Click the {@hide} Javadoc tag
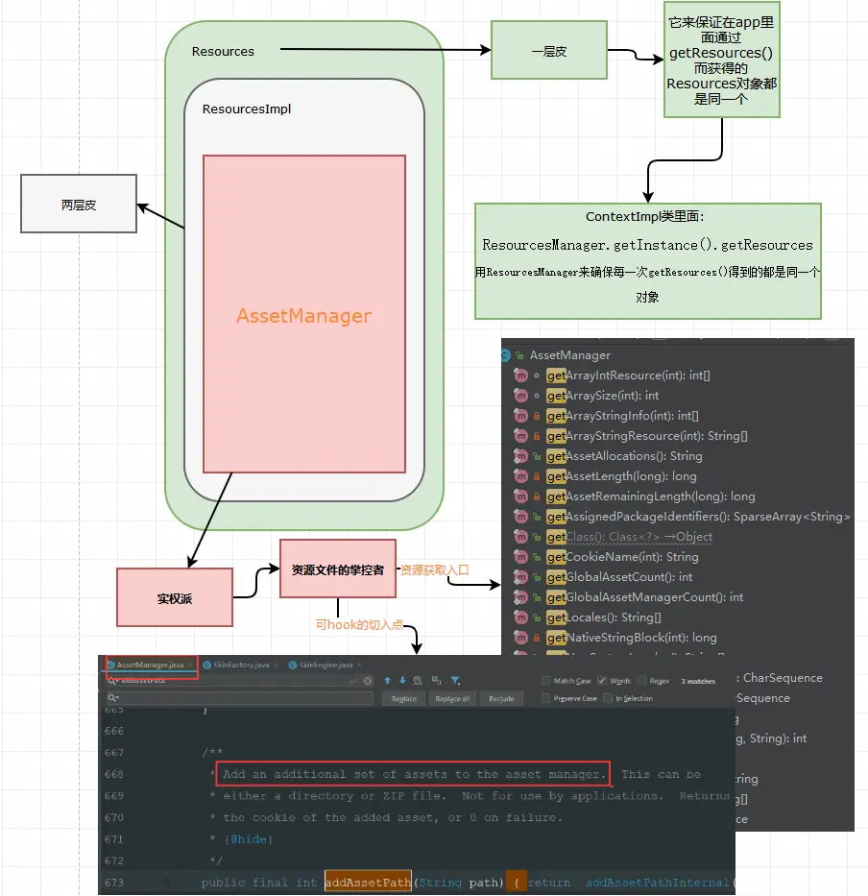 (249, 838)
